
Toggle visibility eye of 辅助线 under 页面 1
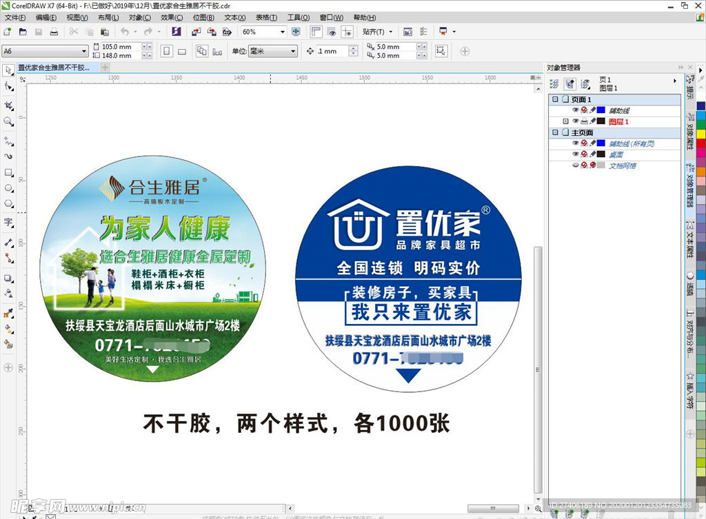tap(576, 110)
